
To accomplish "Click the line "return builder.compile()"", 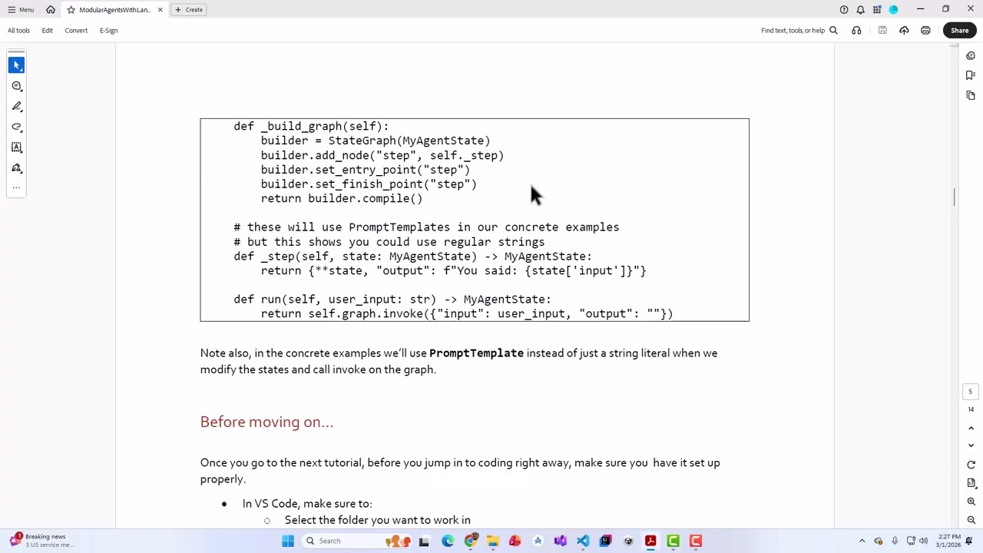I will pos(342,199).
